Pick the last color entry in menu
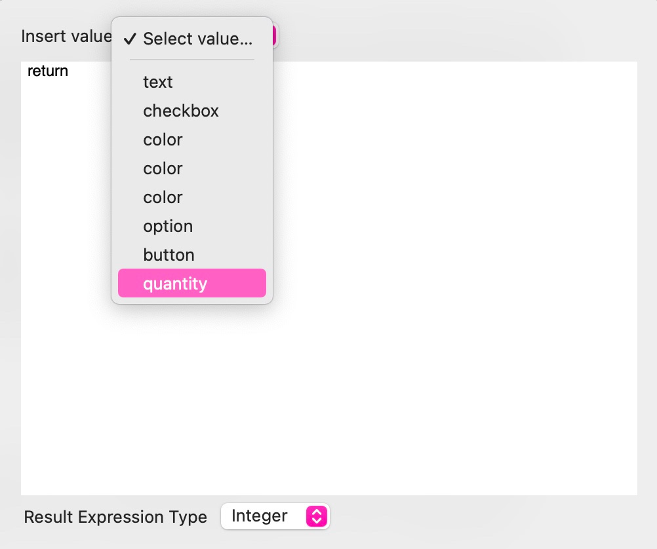Screen dimensions: 657x549 click(163, 197)
